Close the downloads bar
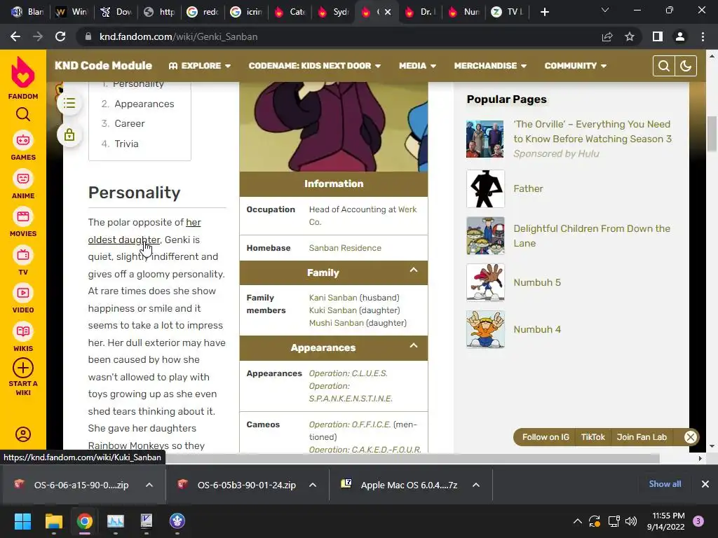 pyautogui.click(x=705, y=484)
